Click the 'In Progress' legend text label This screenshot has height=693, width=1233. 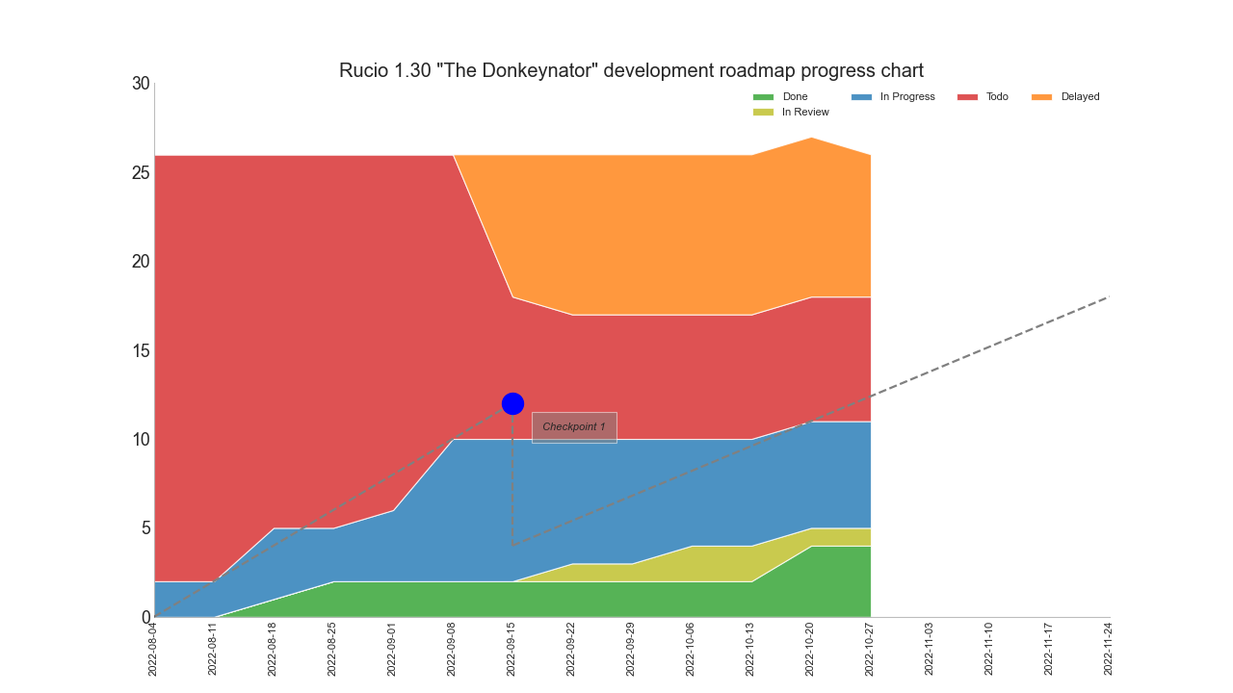(x=907, y=97)
